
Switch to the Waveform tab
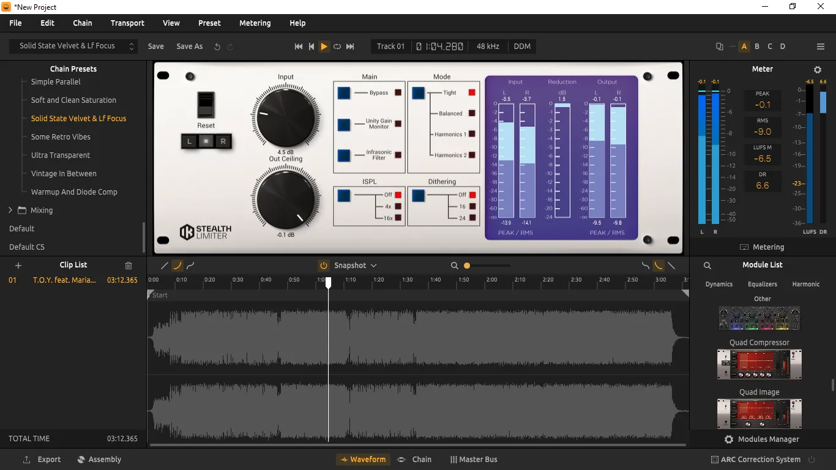pyautogui.click(x=363, y=460)
